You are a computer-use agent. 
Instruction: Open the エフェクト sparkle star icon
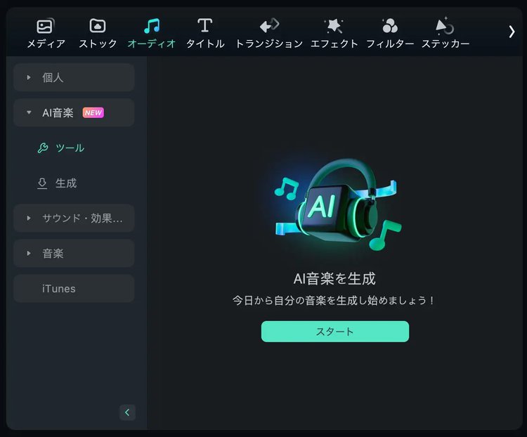click(x=333, y=27)
